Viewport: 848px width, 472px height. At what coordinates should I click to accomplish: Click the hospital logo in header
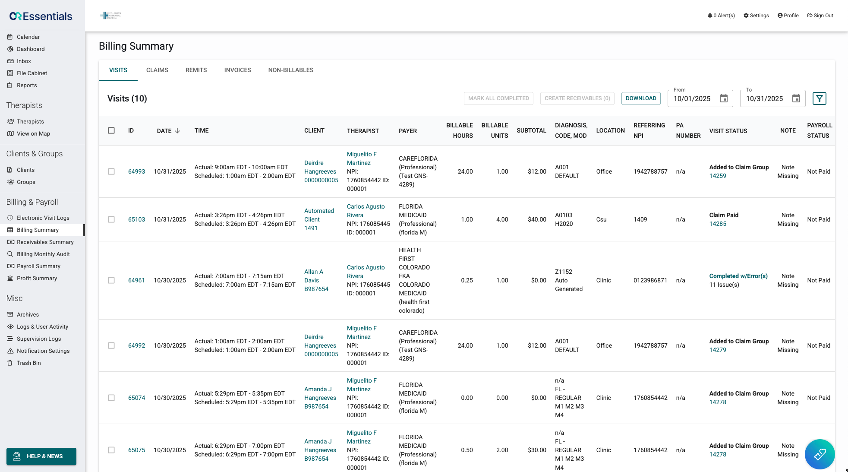[110, 16]
